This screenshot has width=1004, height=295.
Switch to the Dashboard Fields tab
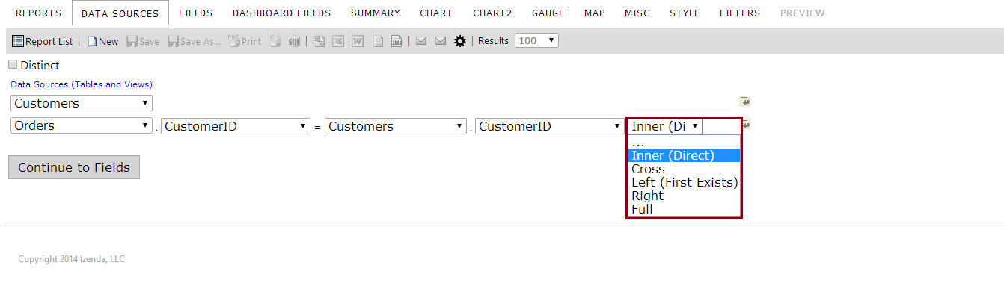(x=281, y=13)
